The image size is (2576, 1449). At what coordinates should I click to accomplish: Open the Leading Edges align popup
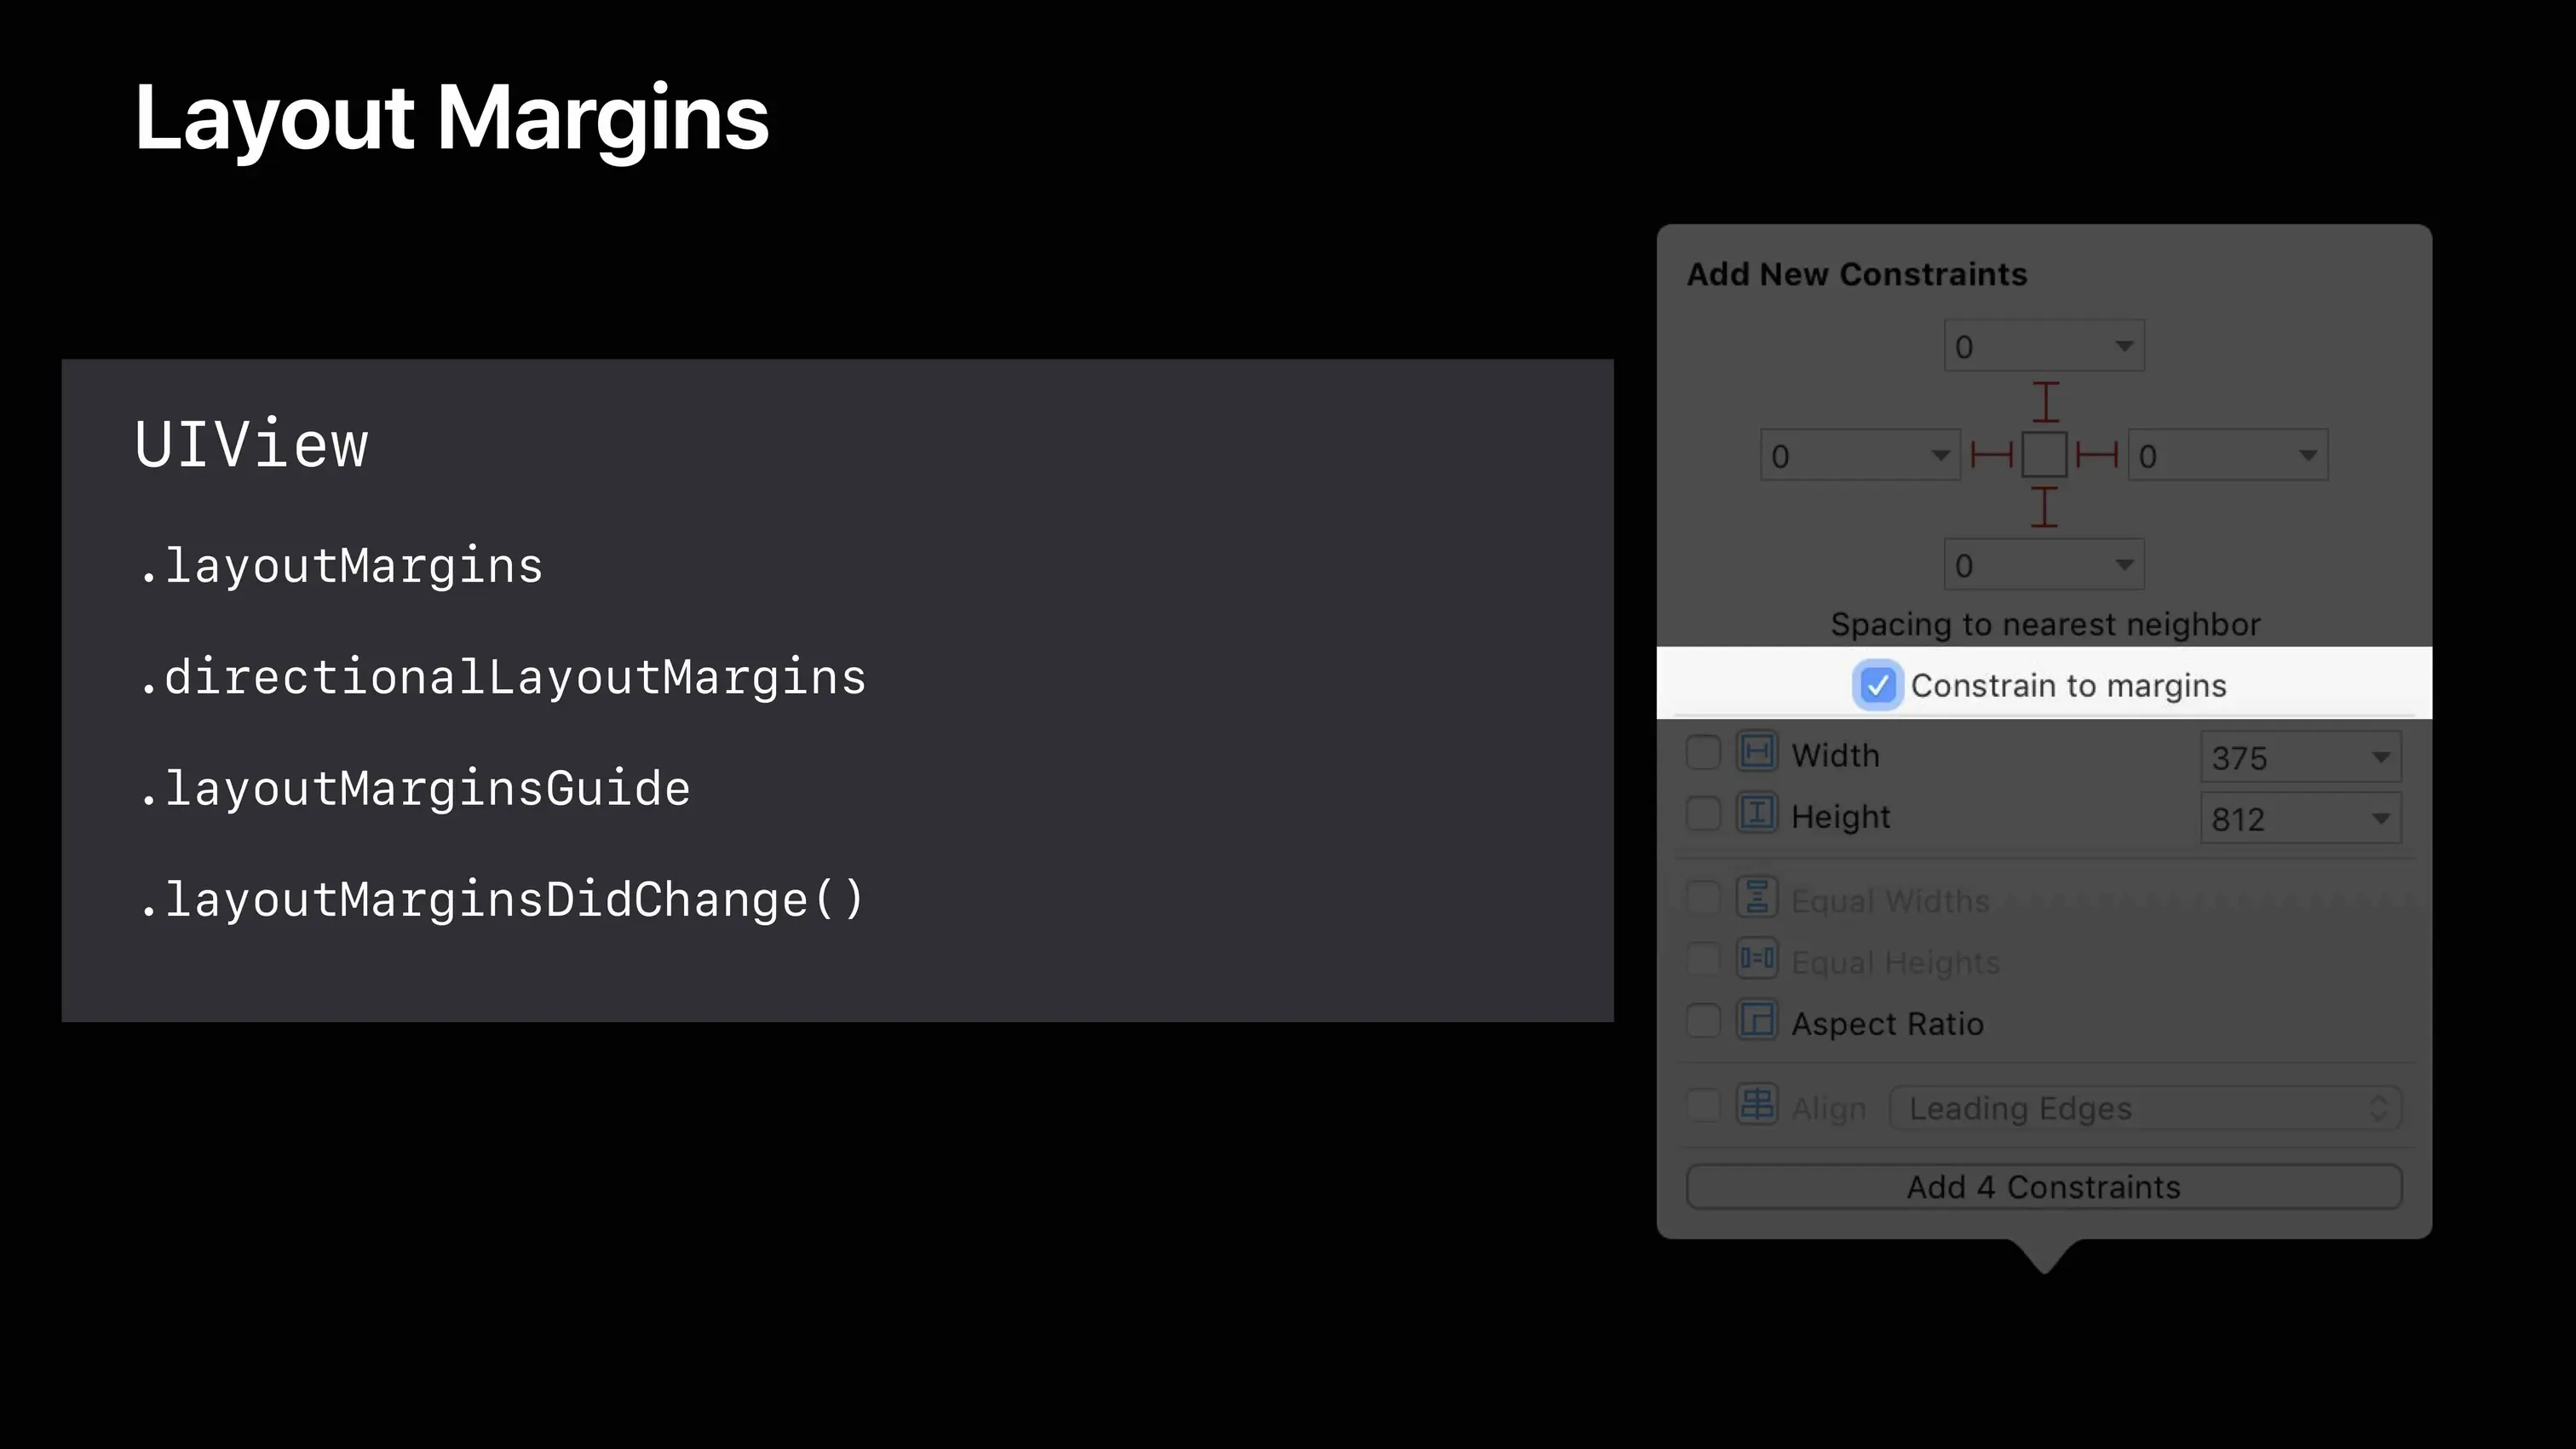click(x=2144, y=1108)
